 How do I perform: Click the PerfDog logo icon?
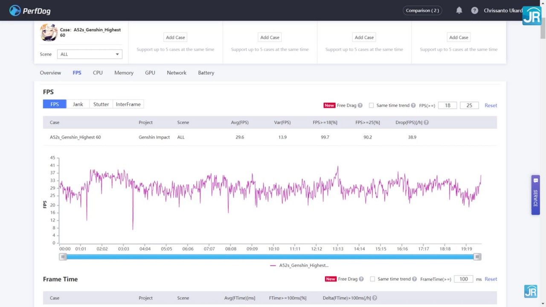coord(15,11)
